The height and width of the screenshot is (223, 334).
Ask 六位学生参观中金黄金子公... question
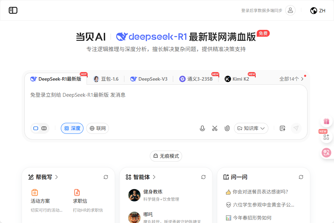click(260, 205)
